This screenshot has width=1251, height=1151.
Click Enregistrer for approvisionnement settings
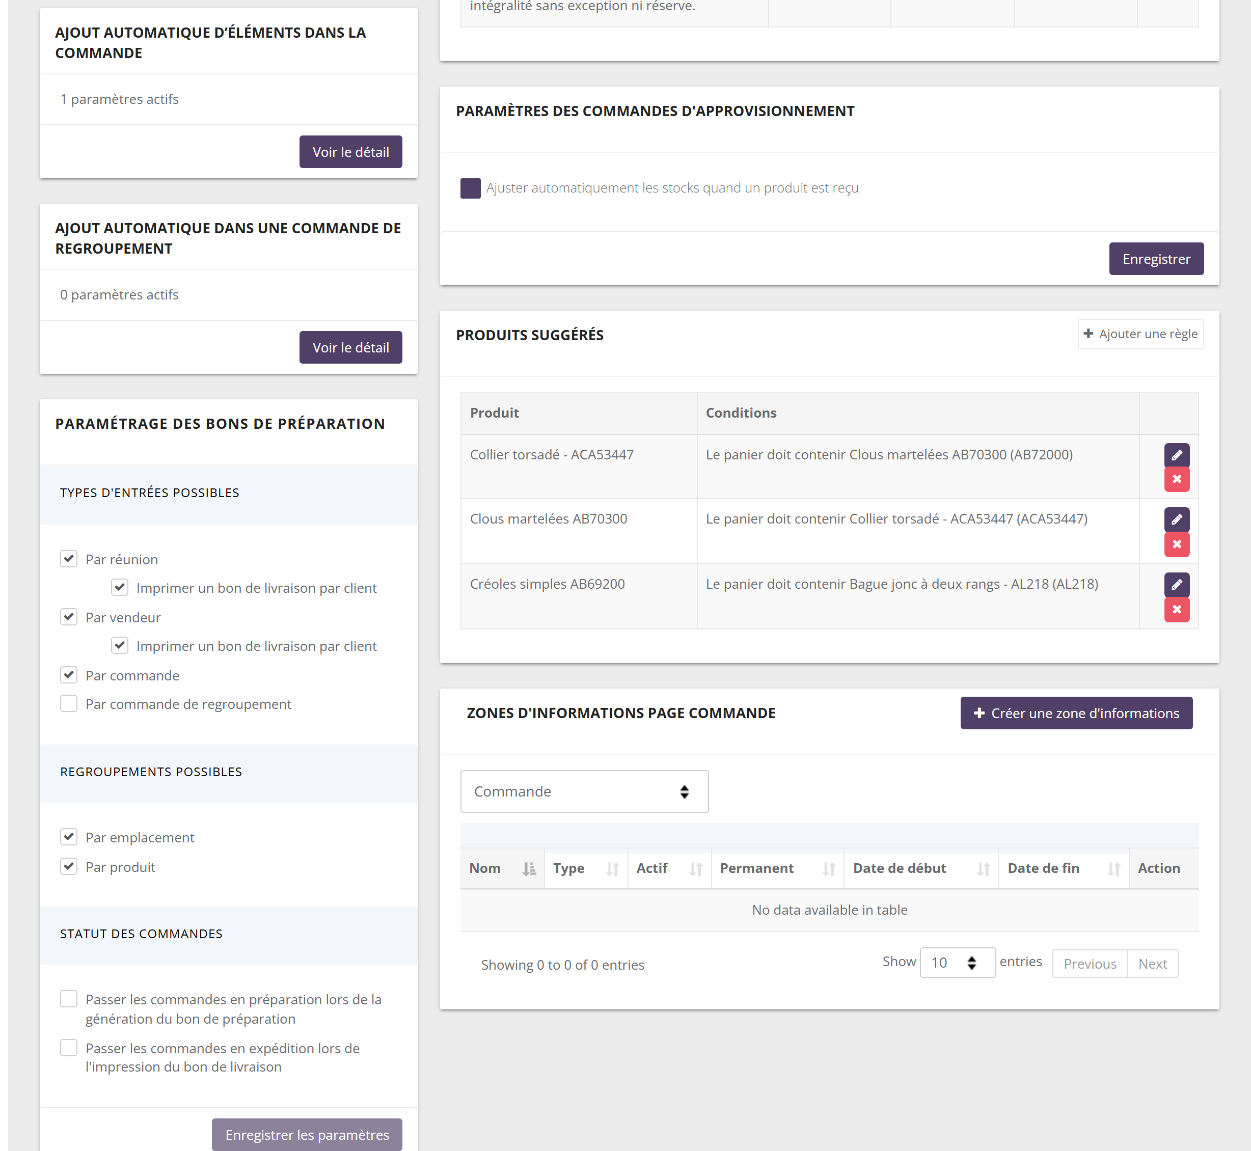click(x=1156, y=259)
